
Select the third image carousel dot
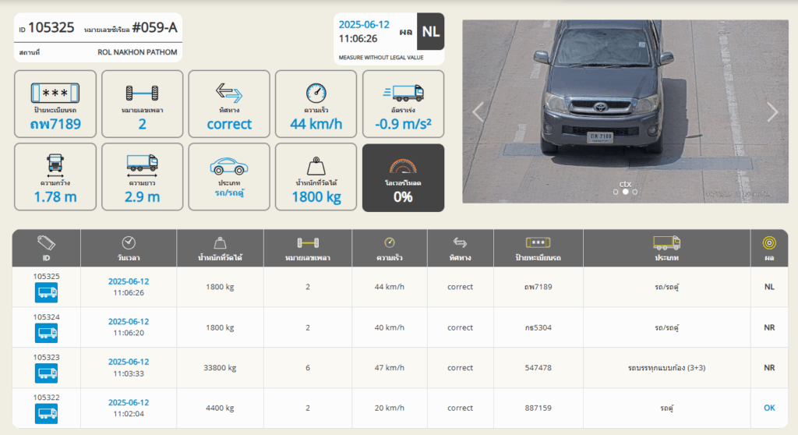pyautogui.click(x=635, y=192)
